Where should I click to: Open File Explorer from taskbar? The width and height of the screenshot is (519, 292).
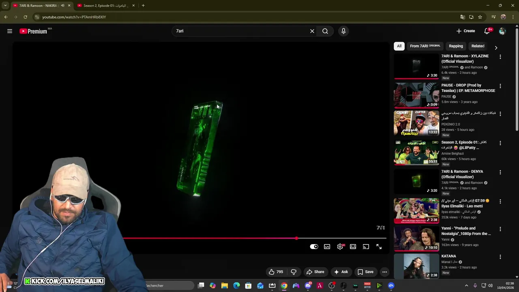click(225, 286)
